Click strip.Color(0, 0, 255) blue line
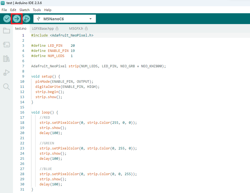The image size is (250, 193). point(88,174)
